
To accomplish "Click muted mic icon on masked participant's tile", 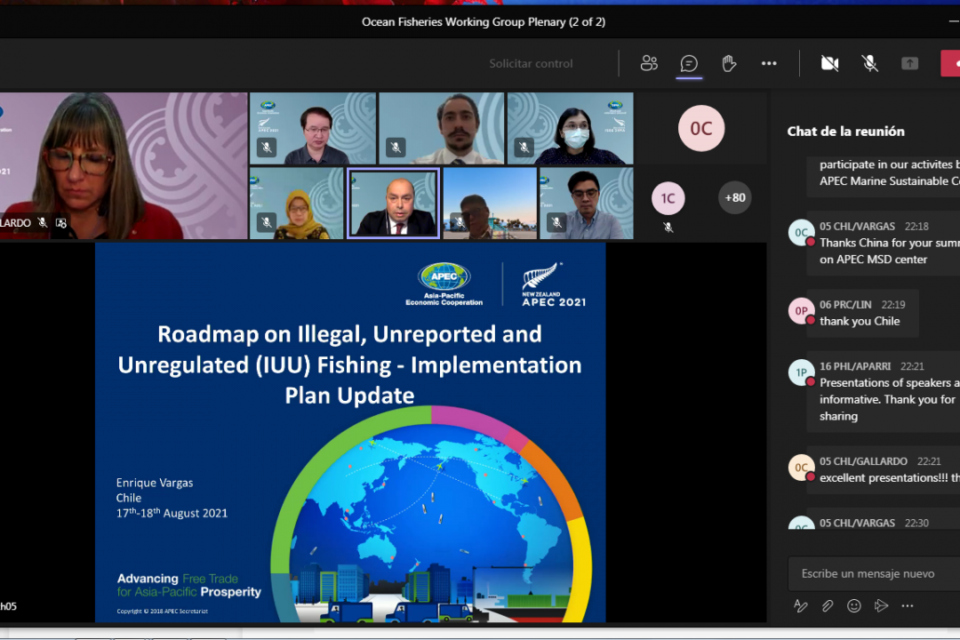I will [524, 147].
